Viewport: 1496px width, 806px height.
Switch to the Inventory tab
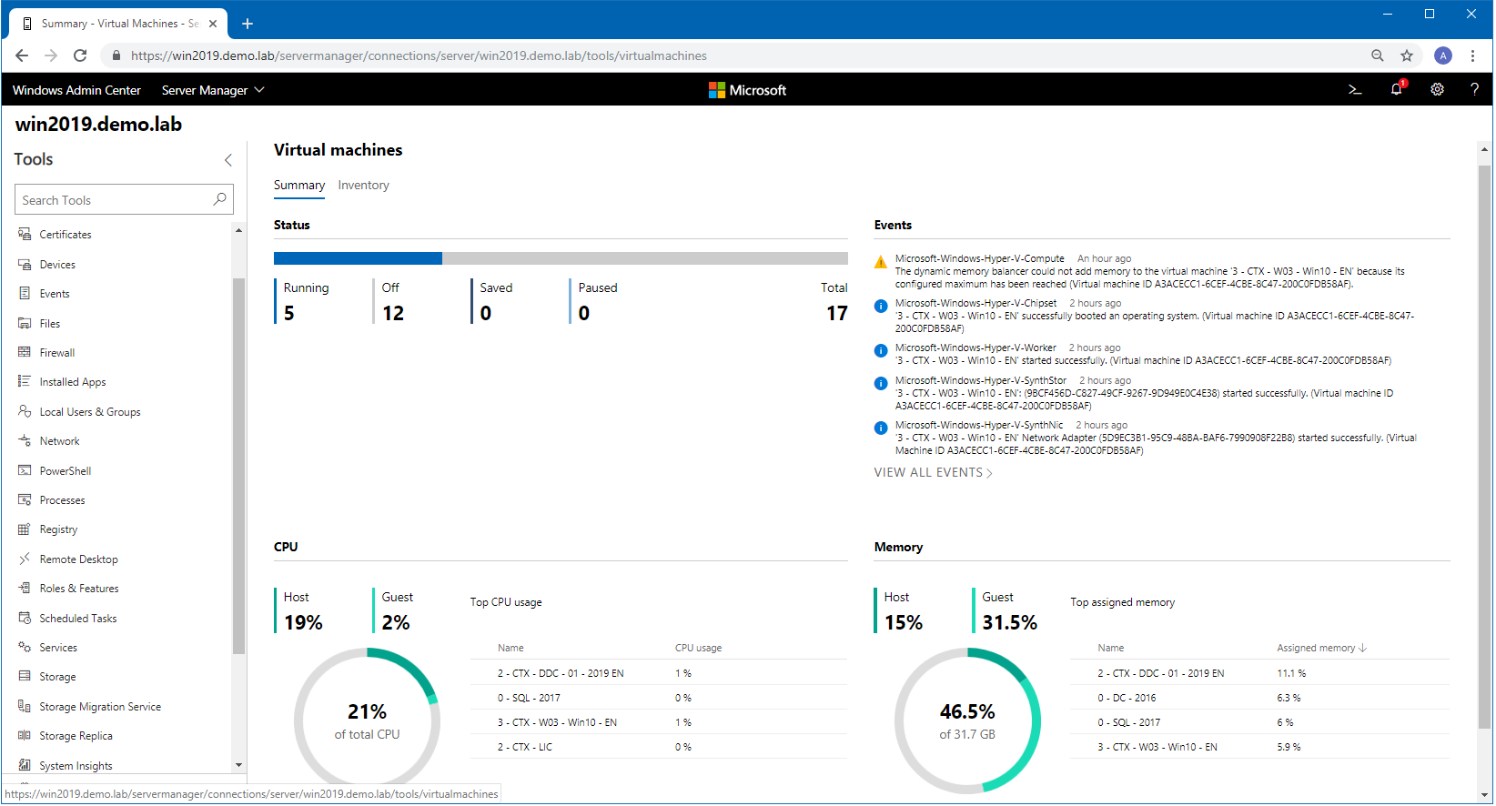click(x=363, y=186)
